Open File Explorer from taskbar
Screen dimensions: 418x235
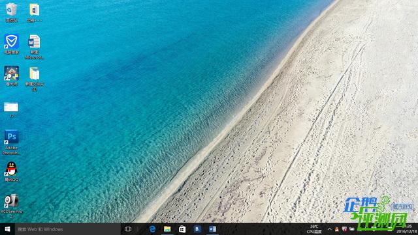click(167, 229)
